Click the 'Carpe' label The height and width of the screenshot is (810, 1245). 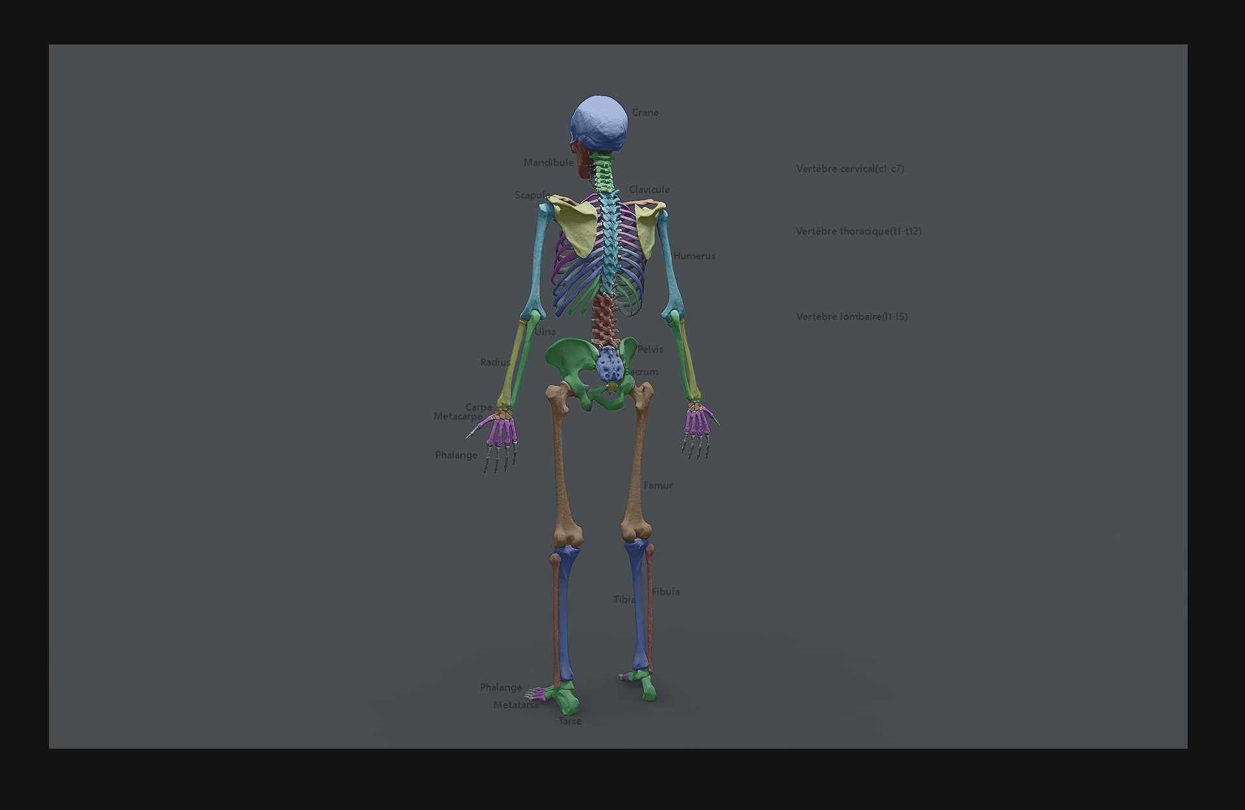tap(479, 408)
